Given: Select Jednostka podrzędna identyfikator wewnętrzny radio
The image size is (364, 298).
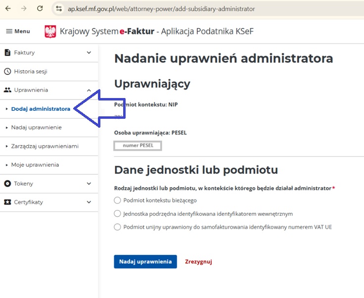Looking at the screenshot, I should (x=117, y=214).
